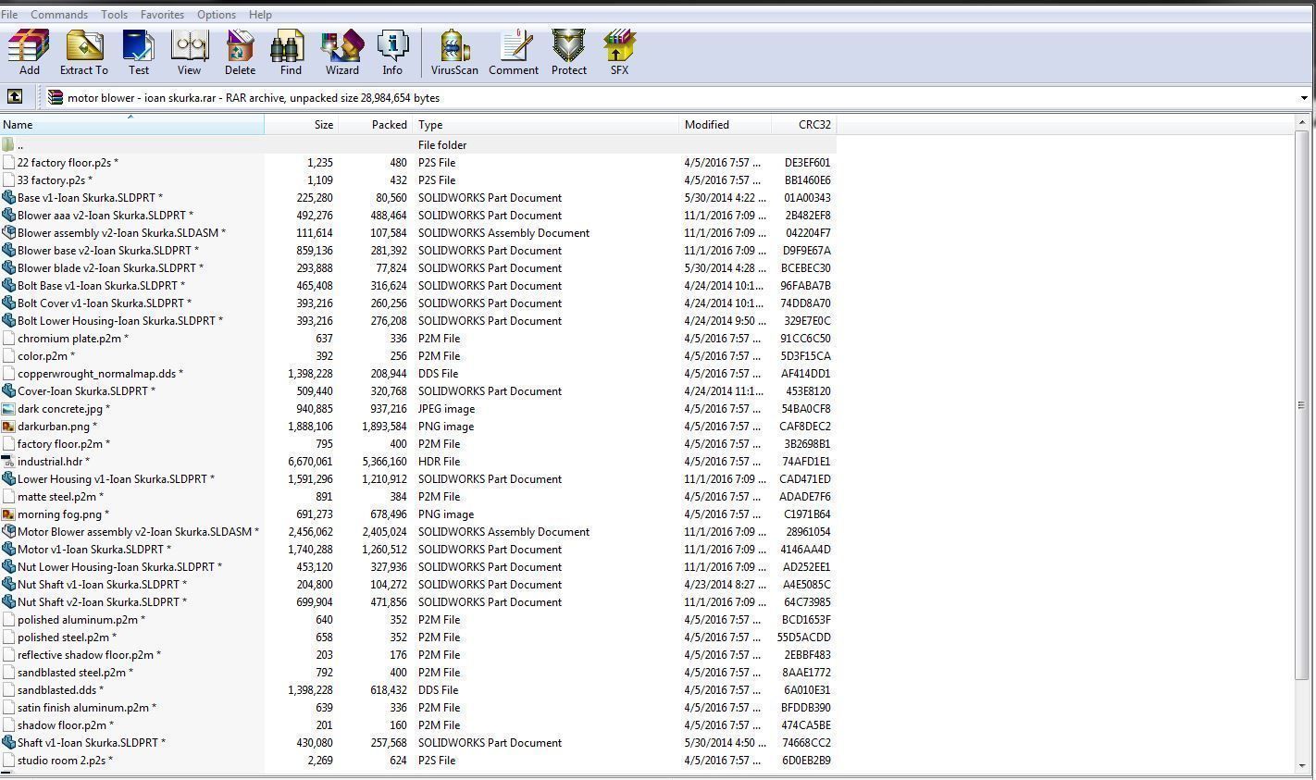This screenshot has width=1316, height=780.
Task: Select Motor Blower assembly v2 SLDASM icon
Action: coord(9,531)
